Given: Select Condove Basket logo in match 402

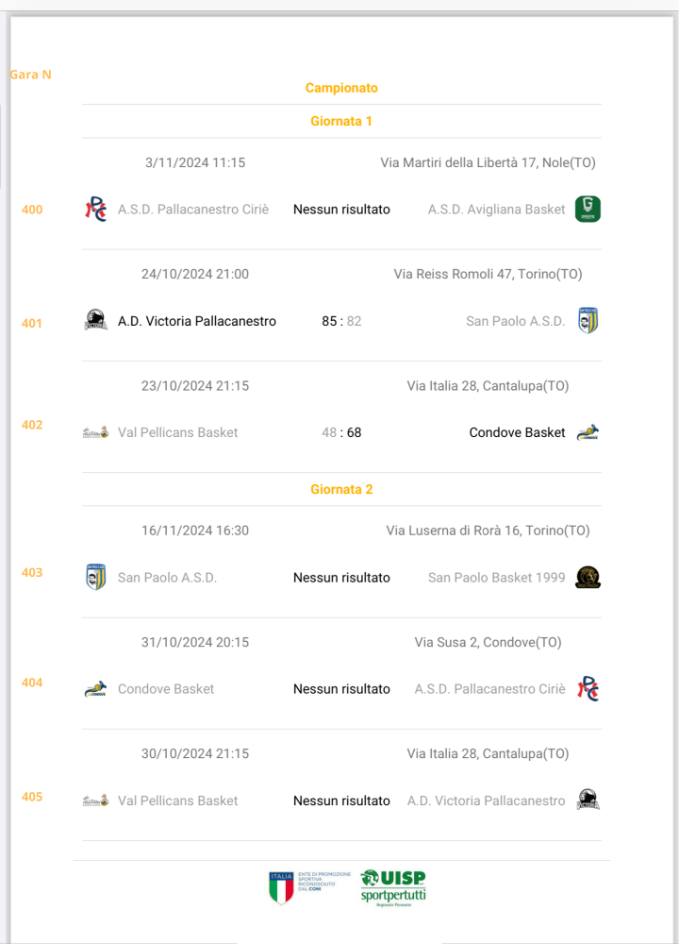Looking at the screenshot, I should (588, 432).
